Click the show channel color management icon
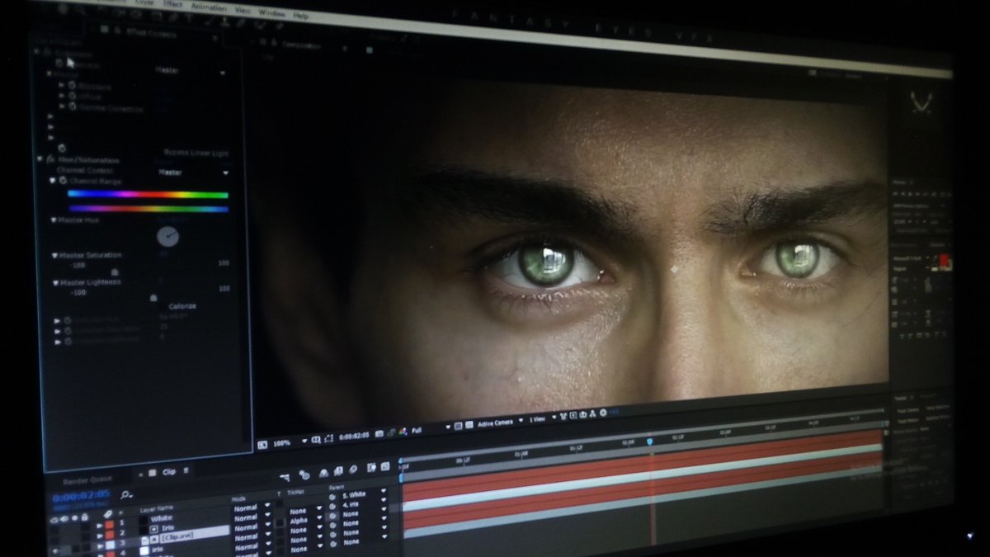Viewport: 990px width, 557px height. [403, 432]
